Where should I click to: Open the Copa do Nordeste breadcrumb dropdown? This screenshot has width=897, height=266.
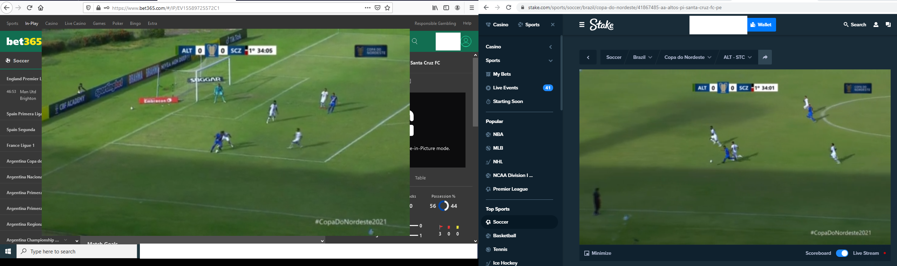pyautogui.click(x=688, y=57)
